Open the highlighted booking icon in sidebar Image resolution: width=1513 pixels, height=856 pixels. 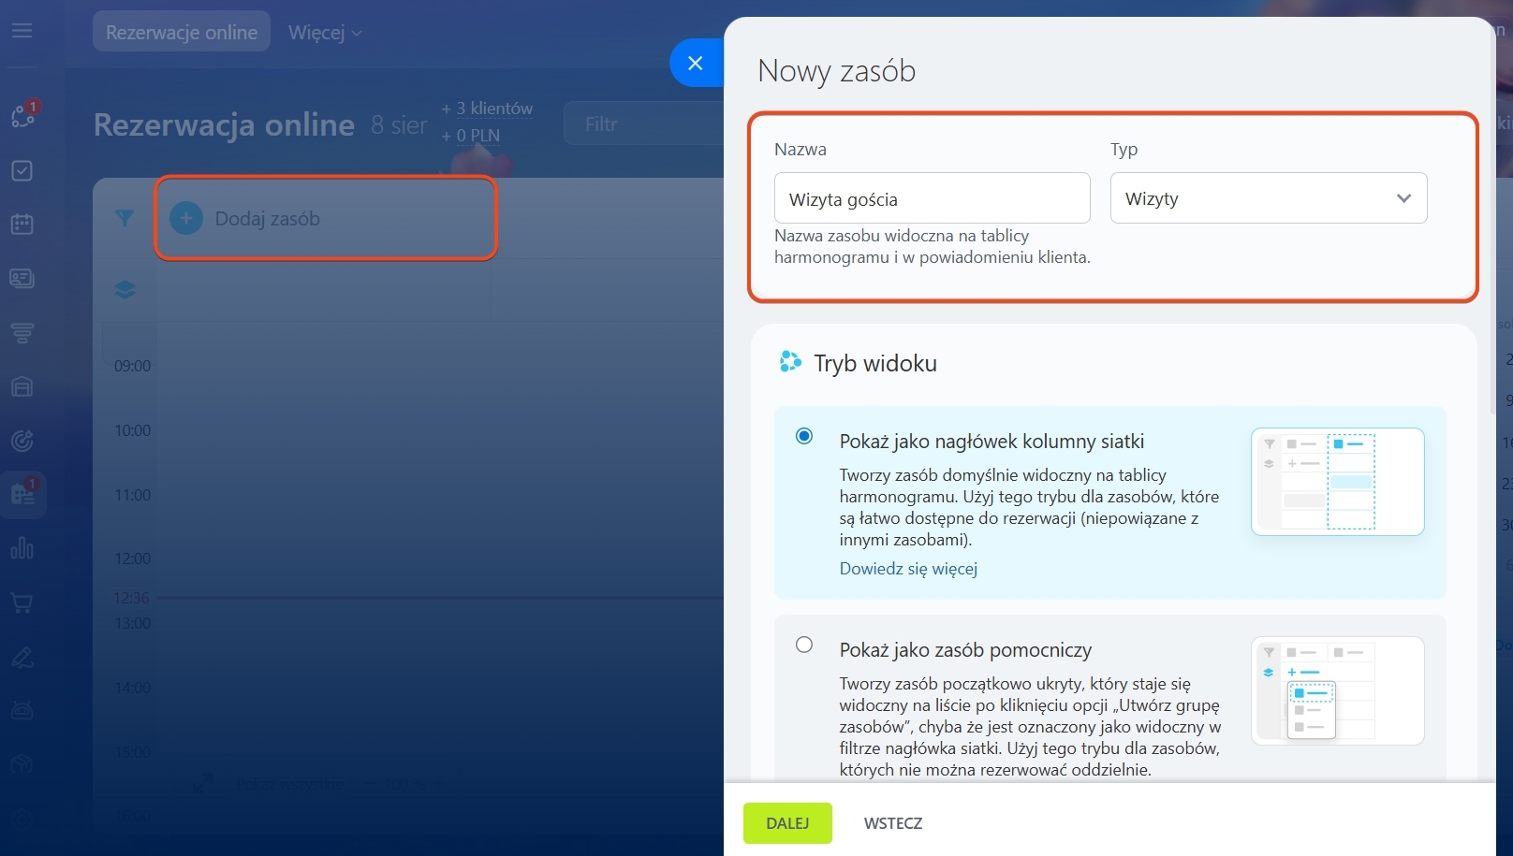click(x=22, y=494)
